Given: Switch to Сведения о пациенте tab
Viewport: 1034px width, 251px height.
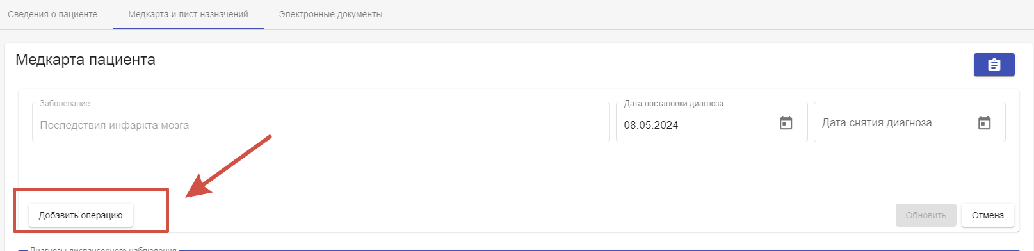Looking at the screenshot, I should [53, 14].
